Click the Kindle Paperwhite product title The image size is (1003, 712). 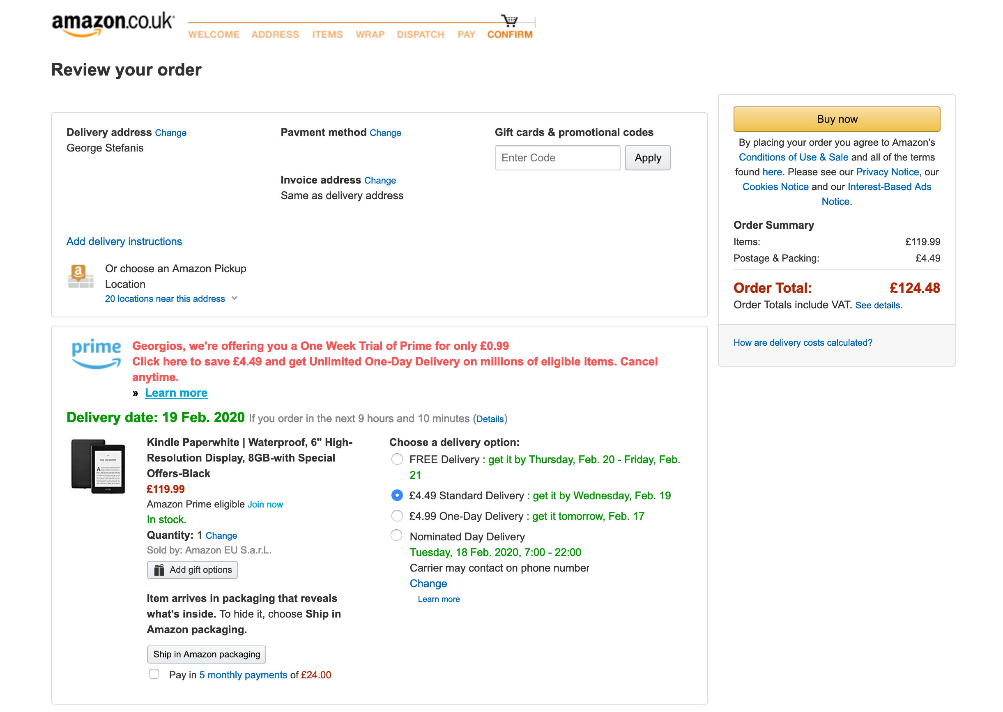[x=250, y=458]
